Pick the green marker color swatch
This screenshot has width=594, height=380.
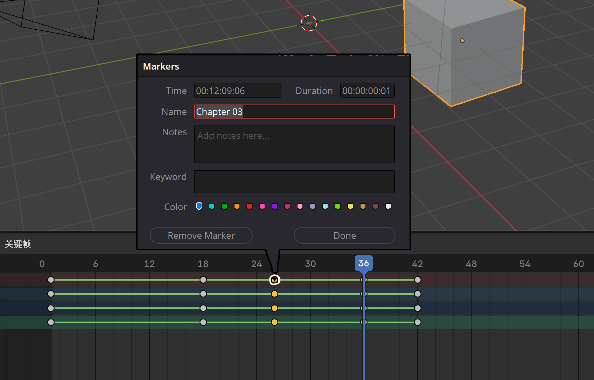(224, 206)
